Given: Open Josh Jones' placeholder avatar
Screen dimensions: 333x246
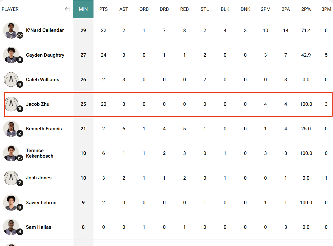Looking at the screenshot, I should 11,178.
